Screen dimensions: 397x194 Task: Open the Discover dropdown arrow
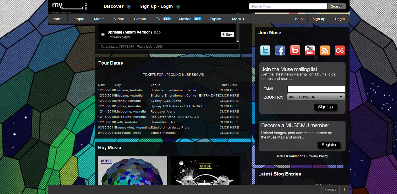tap(129, 7)
